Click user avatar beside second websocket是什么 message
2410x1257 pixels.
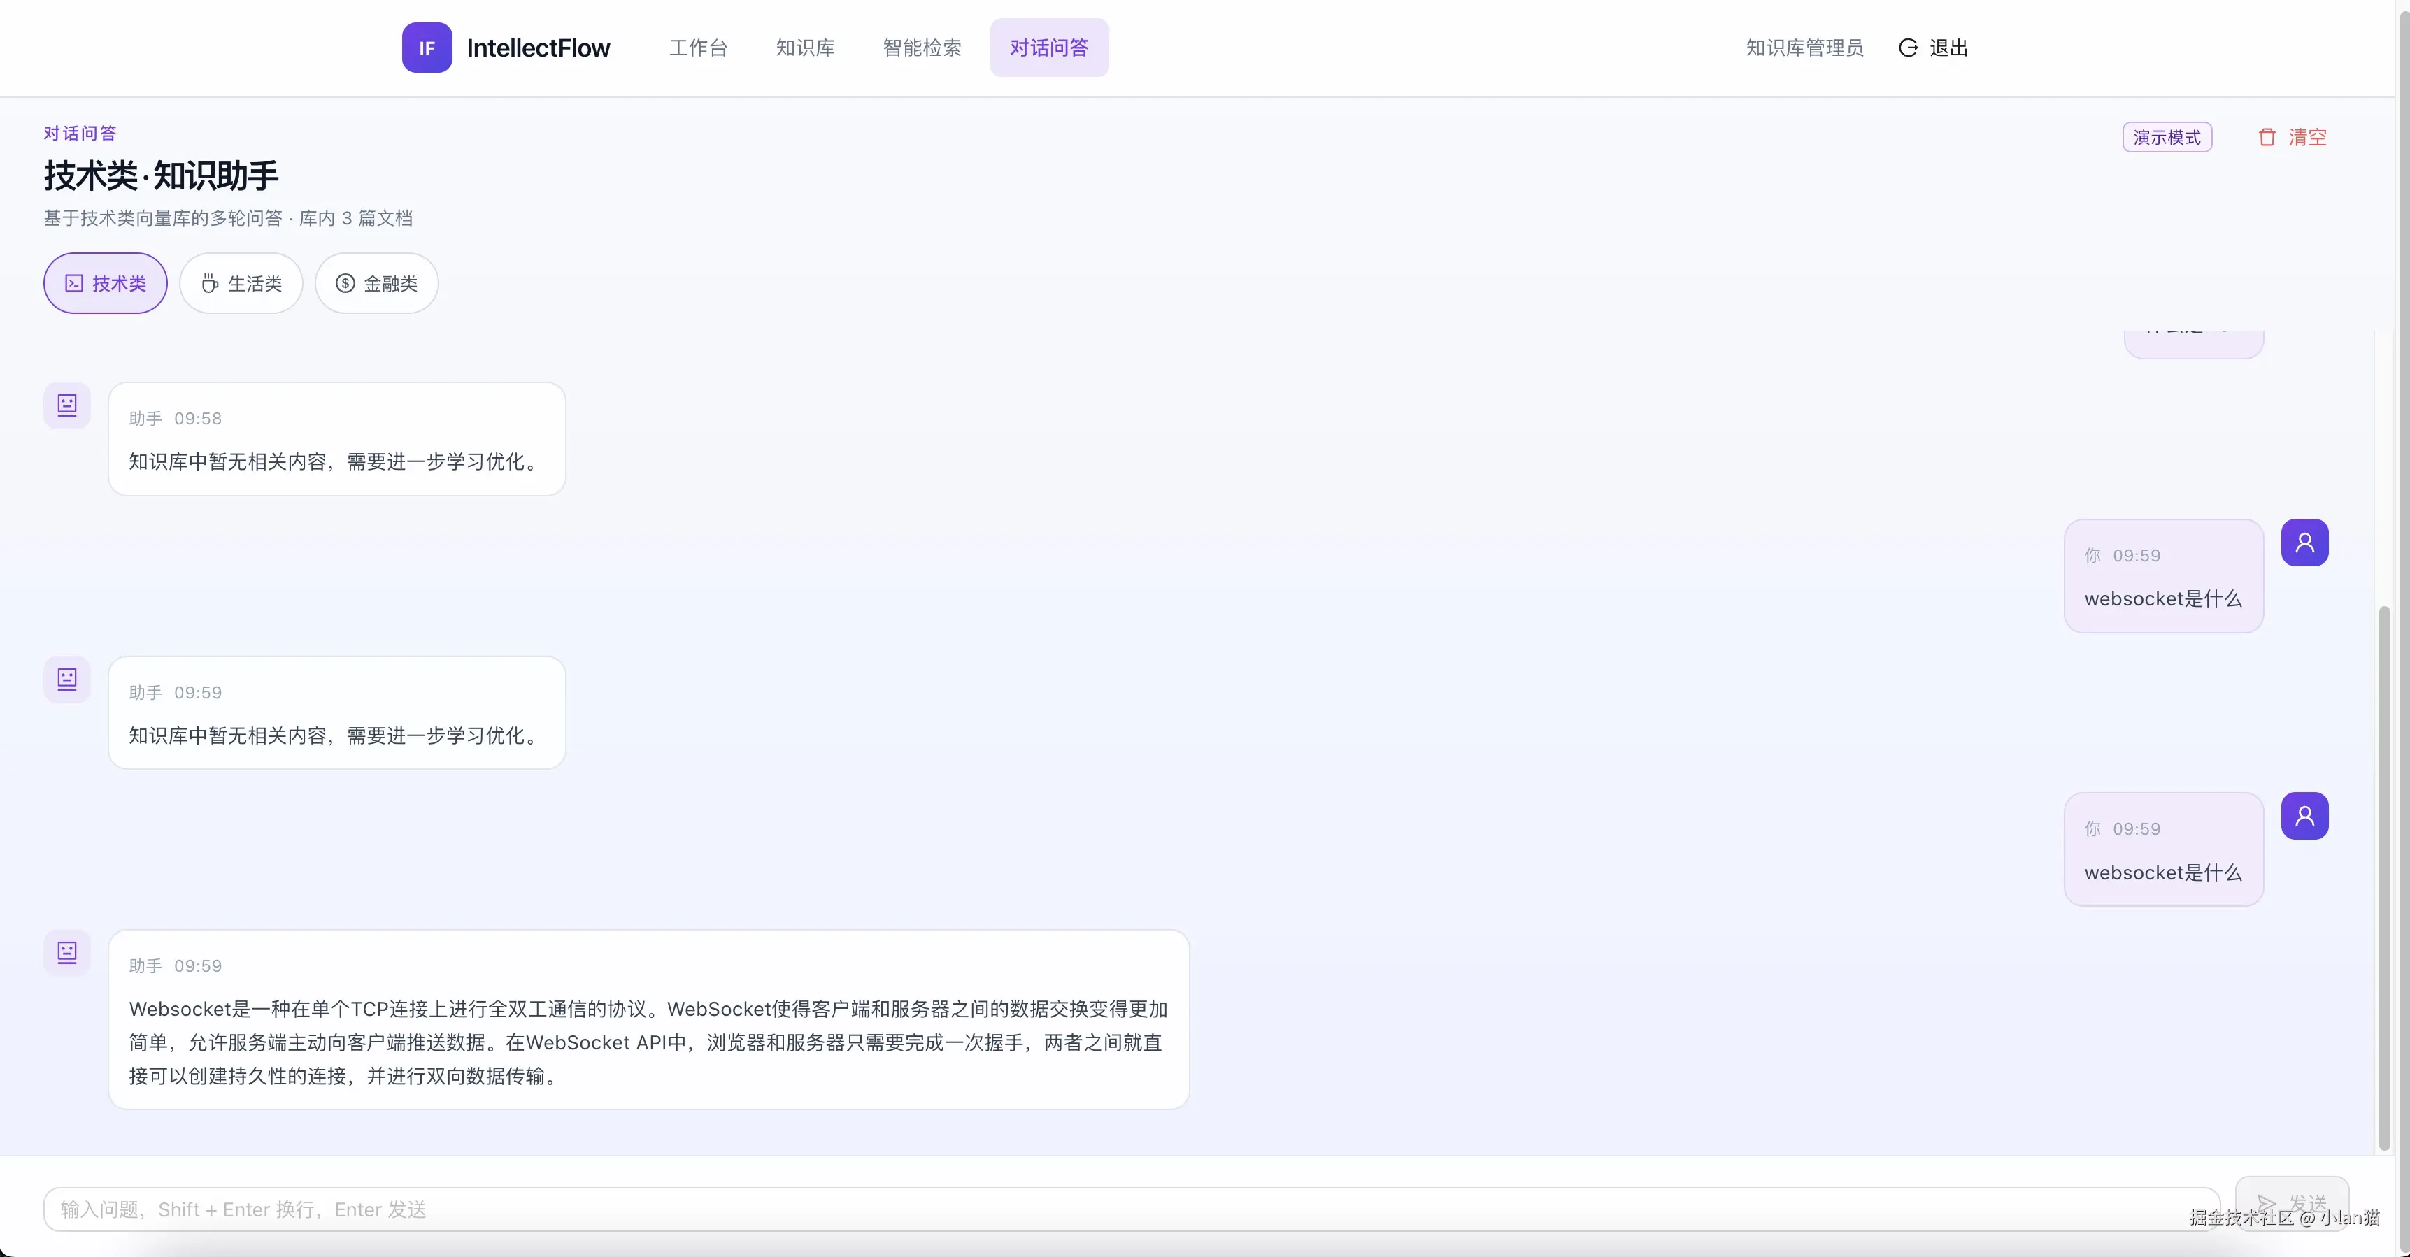click(2304, 817)
